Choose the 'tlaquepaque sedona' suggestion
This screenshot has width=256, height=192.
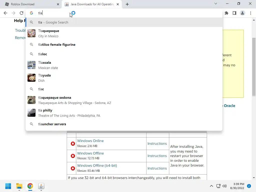tap(124, 100)
